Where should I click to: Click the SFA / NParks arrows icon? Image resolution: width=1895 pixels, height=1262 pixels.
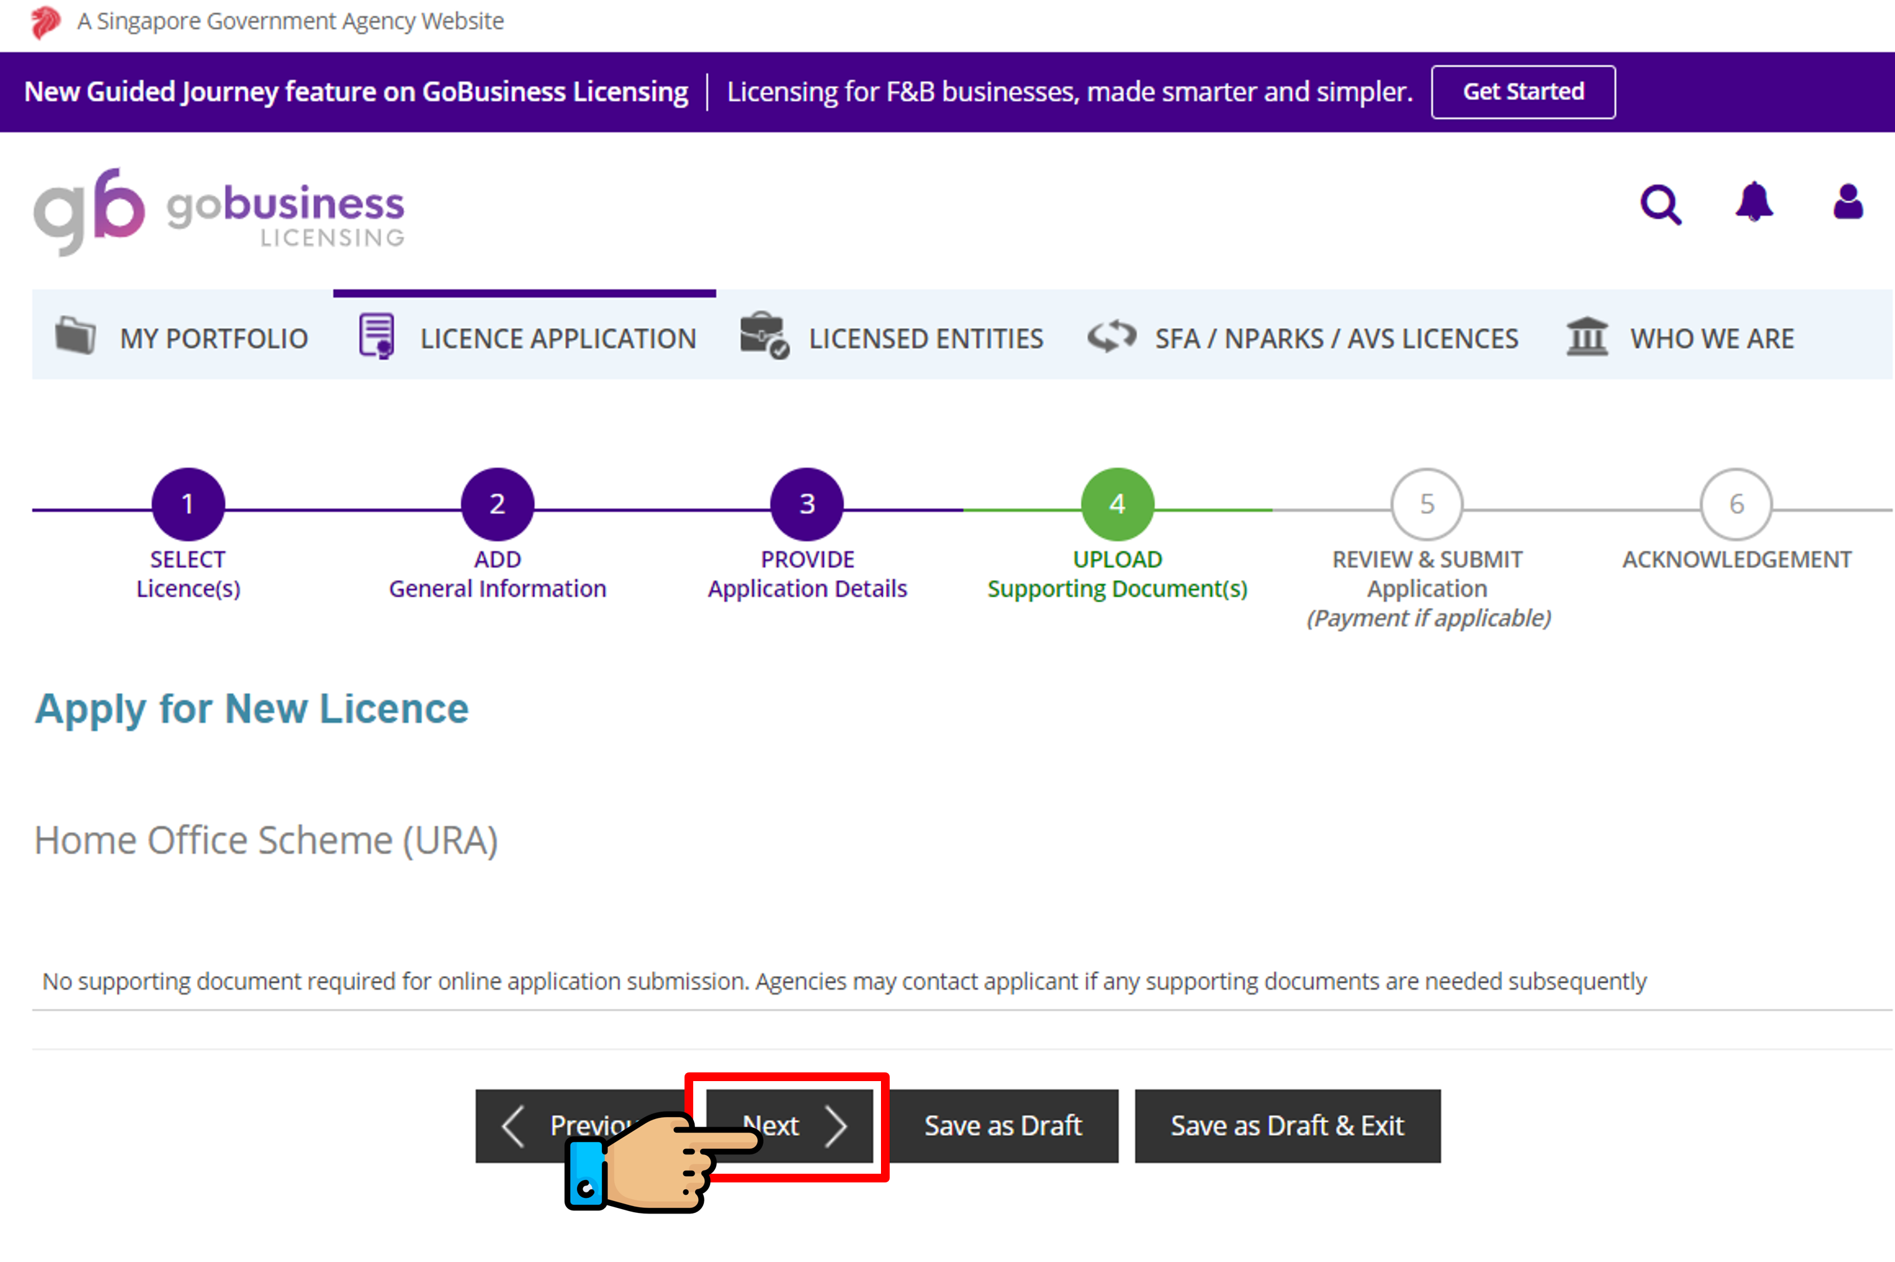[x=1112, y=336]
